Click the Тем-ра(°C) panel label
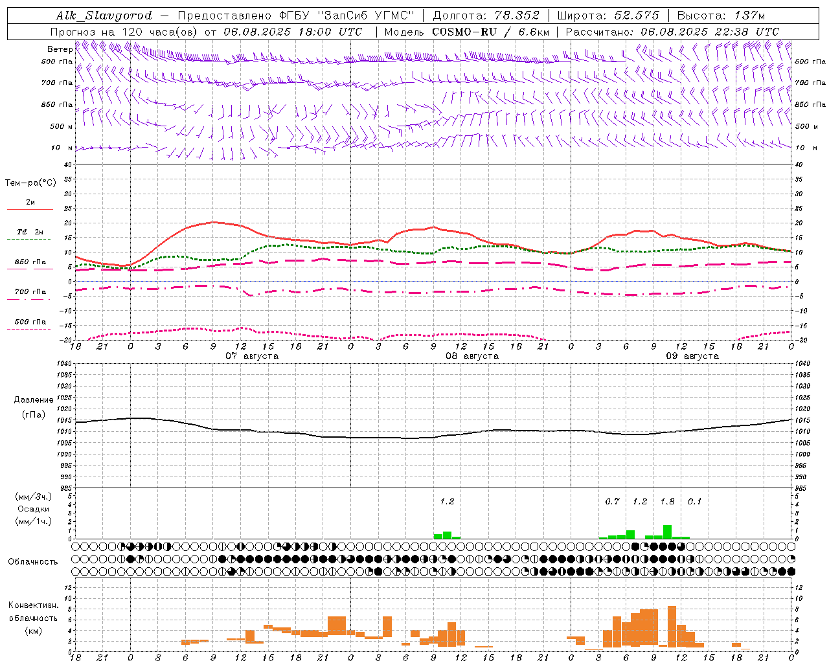The image size is (829, 663). (x=30, y=183)
